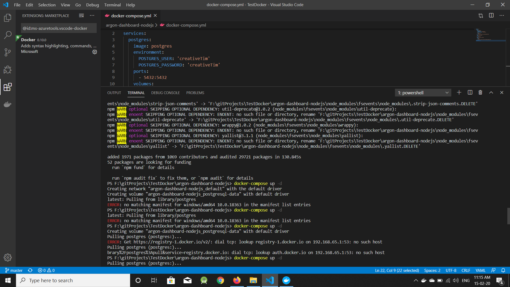Image resolution: width=510 pixels, height=287 pixels.
Task: Open the Selection menu
Action: tap(47, 5)
